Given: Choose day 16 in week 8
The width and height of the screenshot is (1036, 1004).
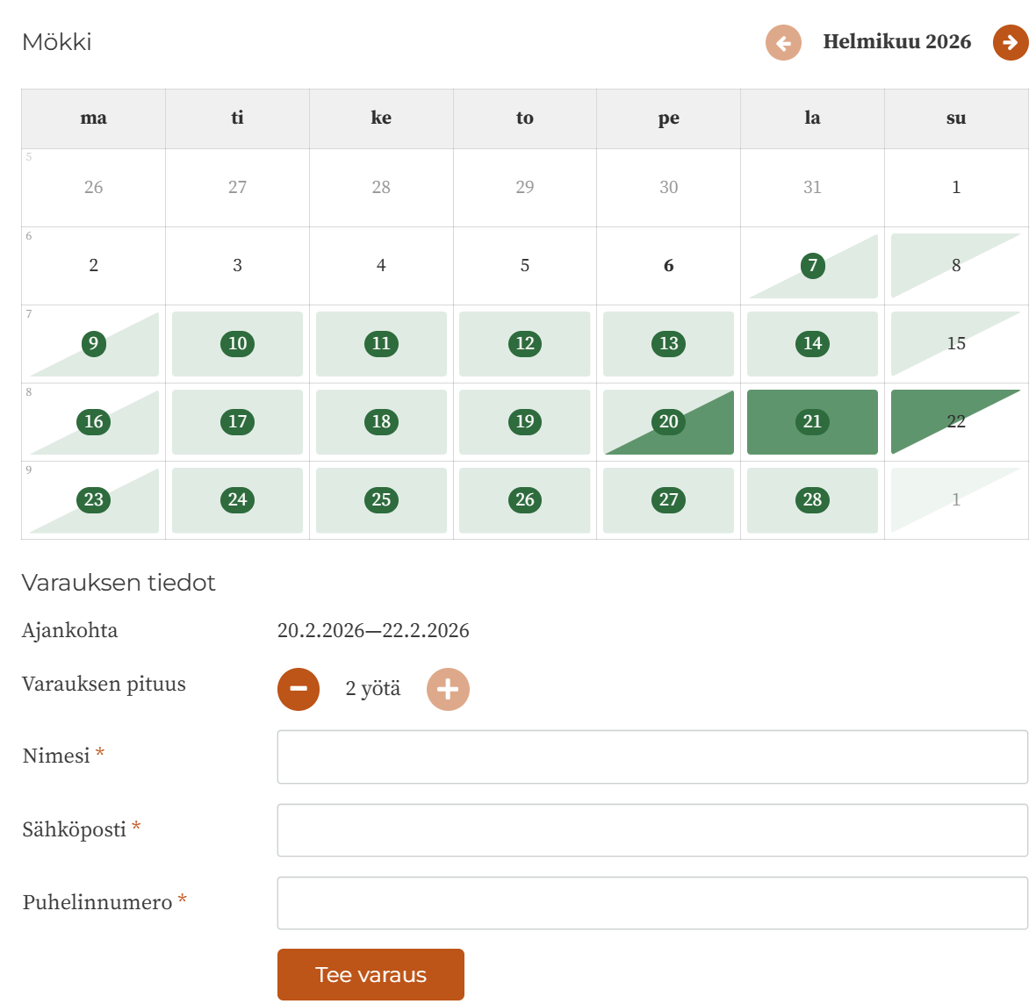Looking at the screenshot, I should point(94,422).
